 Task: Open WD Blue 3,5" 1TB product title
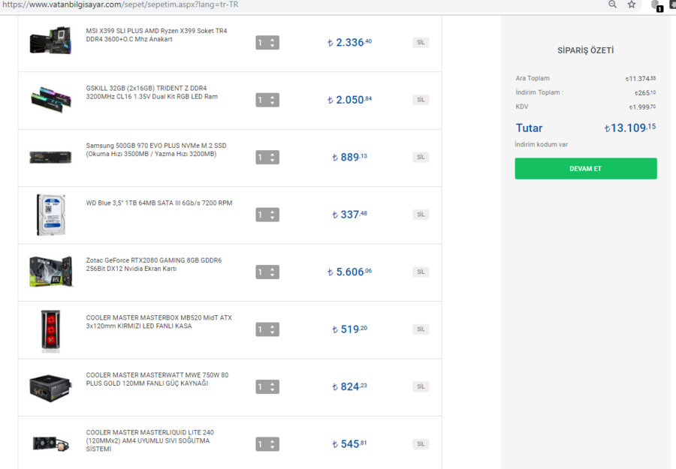pyautogui.click(x=159, y=203)
